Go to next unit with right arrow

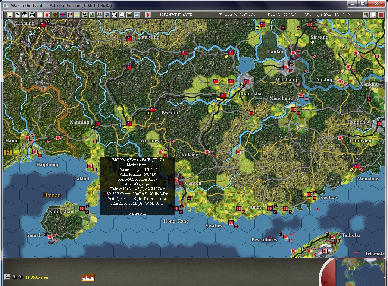[20, 277]
